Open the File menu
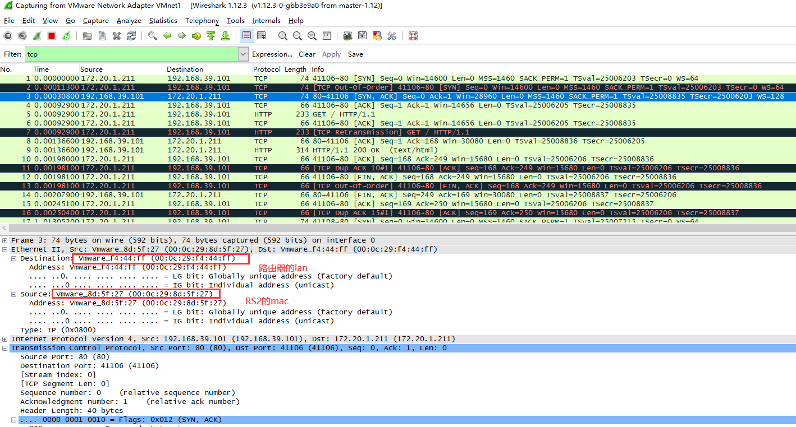The width and height of the screenshot is (796, 427). click(9, 21)
